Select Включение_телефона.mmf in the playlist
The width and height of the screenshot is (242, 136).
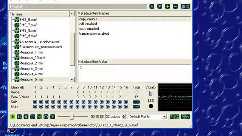click(39, 41)
